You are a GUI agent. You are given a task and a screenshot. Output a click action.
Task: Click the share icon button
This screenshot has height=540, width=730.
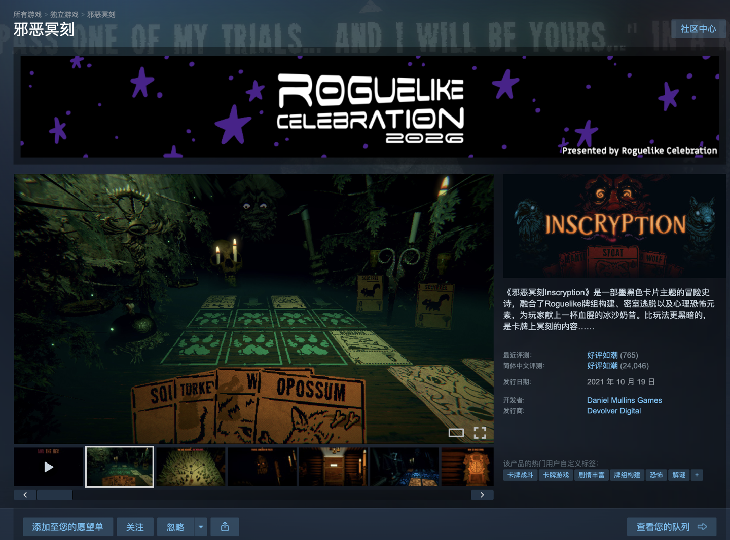(225, 527)
